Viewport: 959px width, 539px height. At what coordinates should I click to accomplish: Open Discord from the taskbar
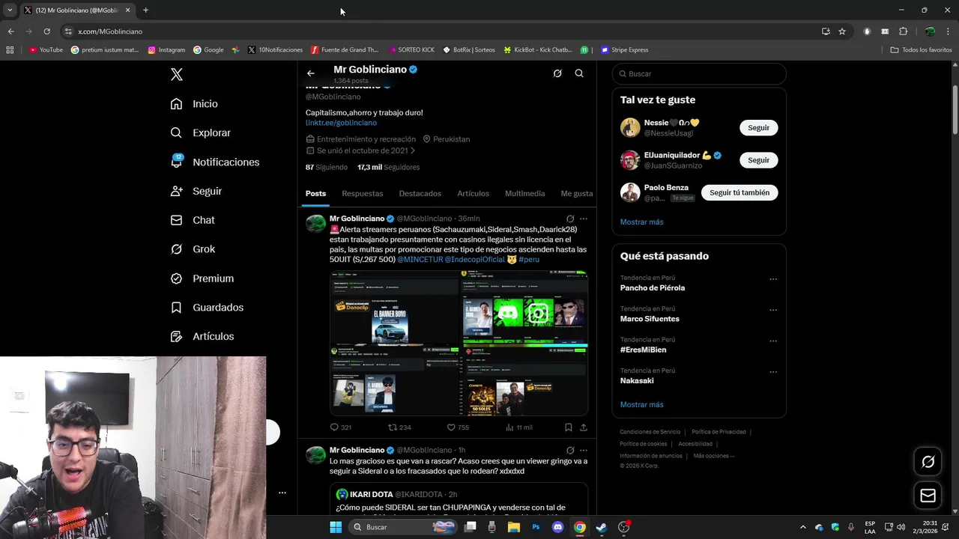[557, 527]
